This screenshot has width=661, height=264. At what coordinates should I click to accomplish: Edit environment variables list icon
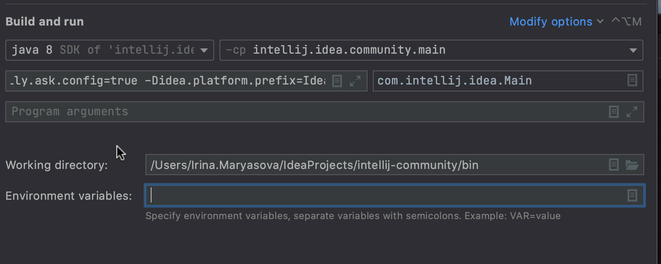[x=632, y=196]
